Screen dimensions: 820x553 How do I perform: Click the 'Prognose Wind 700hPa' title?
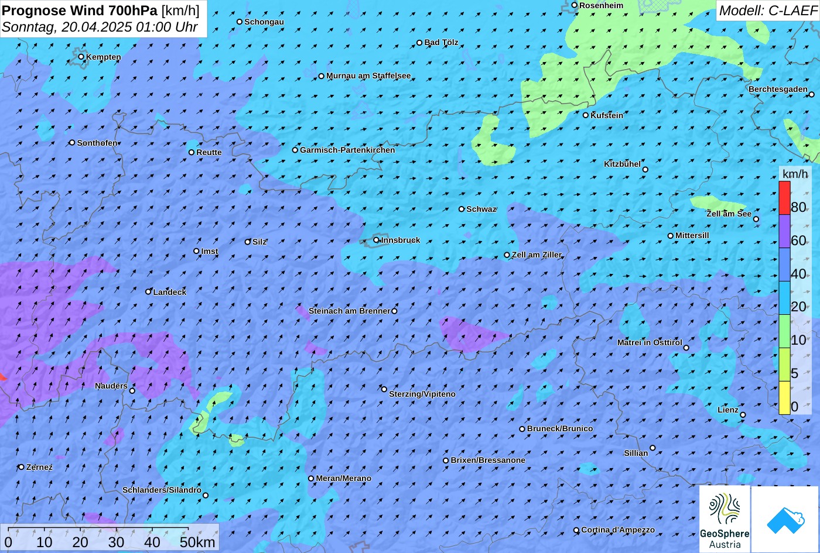point(80,10)
